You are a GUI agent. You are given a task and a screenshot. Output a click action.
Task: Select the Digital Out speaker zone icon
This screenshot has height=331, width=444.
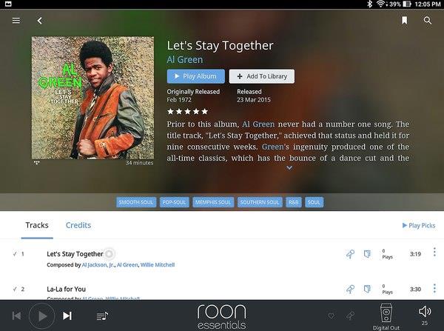[x=386, y=313]
